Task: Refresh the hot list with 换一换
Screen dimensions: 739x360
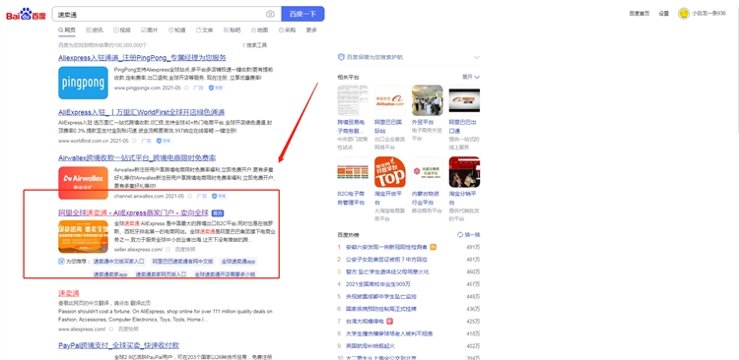Action: 468,234
